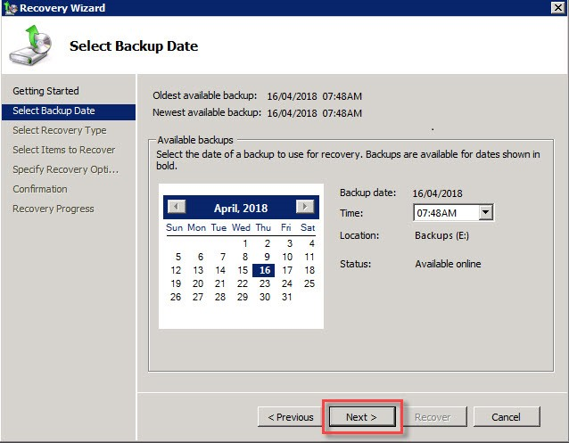Go to next month in calendar

(x=306, y=207)
